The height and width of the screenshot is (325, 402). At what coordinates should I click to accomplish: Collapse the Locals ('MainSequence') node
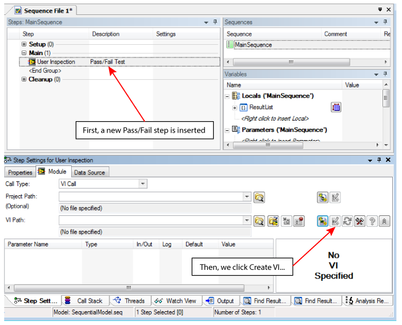coord(227,96)
